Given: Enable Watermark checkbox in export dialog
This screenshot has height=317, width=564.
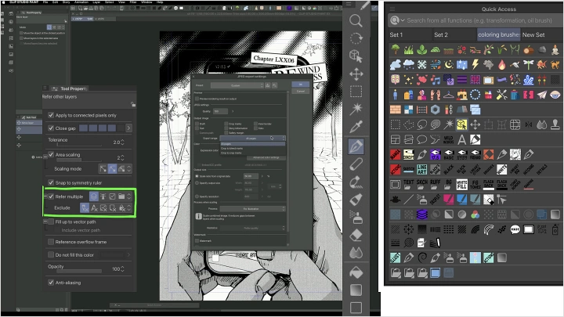Looking at the screenshot, I should (197, 241).
